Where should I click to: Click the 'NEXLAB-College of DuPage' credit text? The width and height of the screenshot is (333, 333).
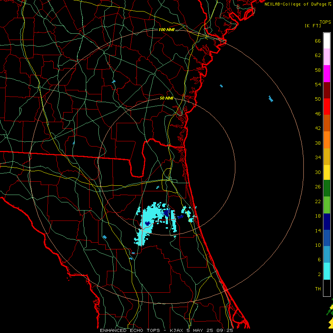295,4
